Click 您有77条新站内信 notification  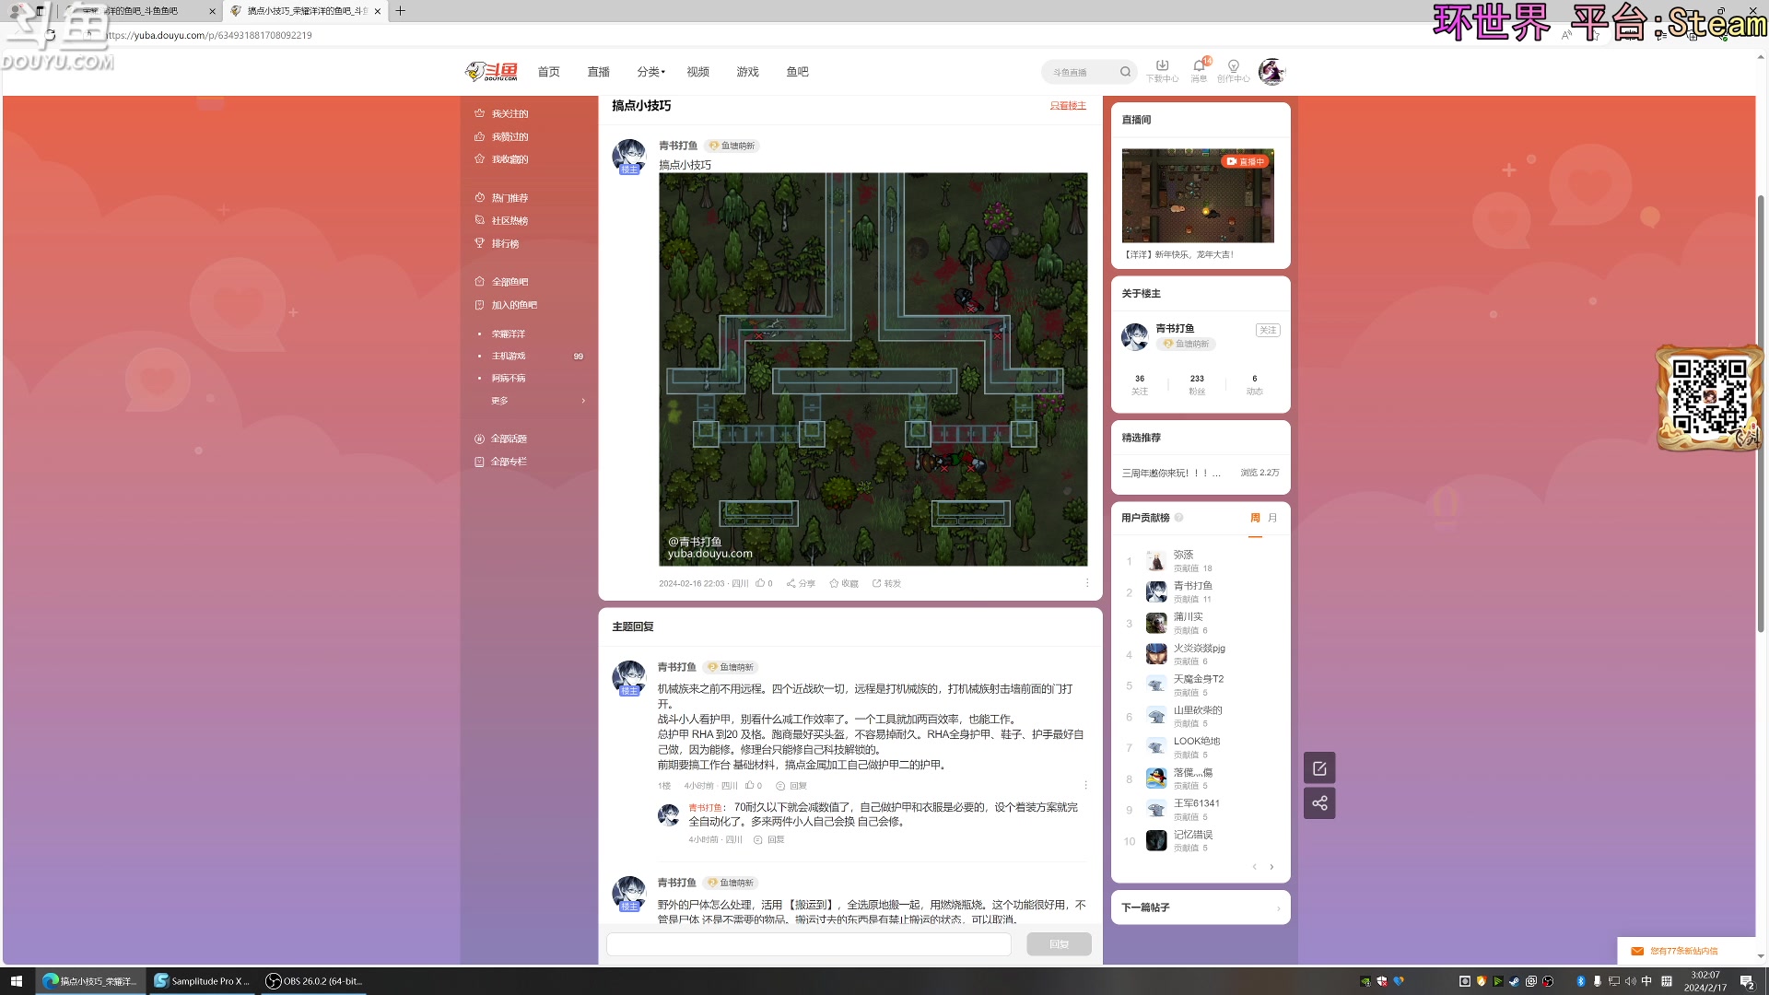point(1684,951)
